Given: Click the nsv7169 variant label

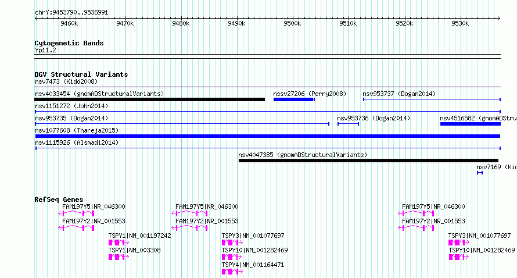Looking at the screenshot, I should [x=496, y=167].
